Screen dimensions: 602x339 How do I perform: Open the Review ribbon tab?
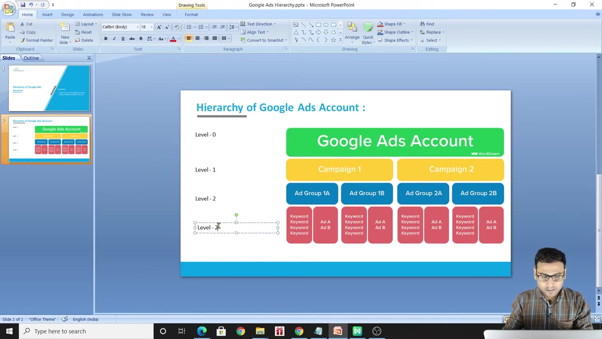[x=147, y=15]
